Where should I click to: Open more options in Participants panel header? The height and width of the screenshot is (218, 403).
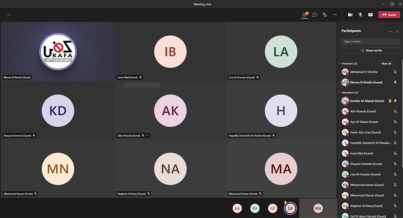390,31
